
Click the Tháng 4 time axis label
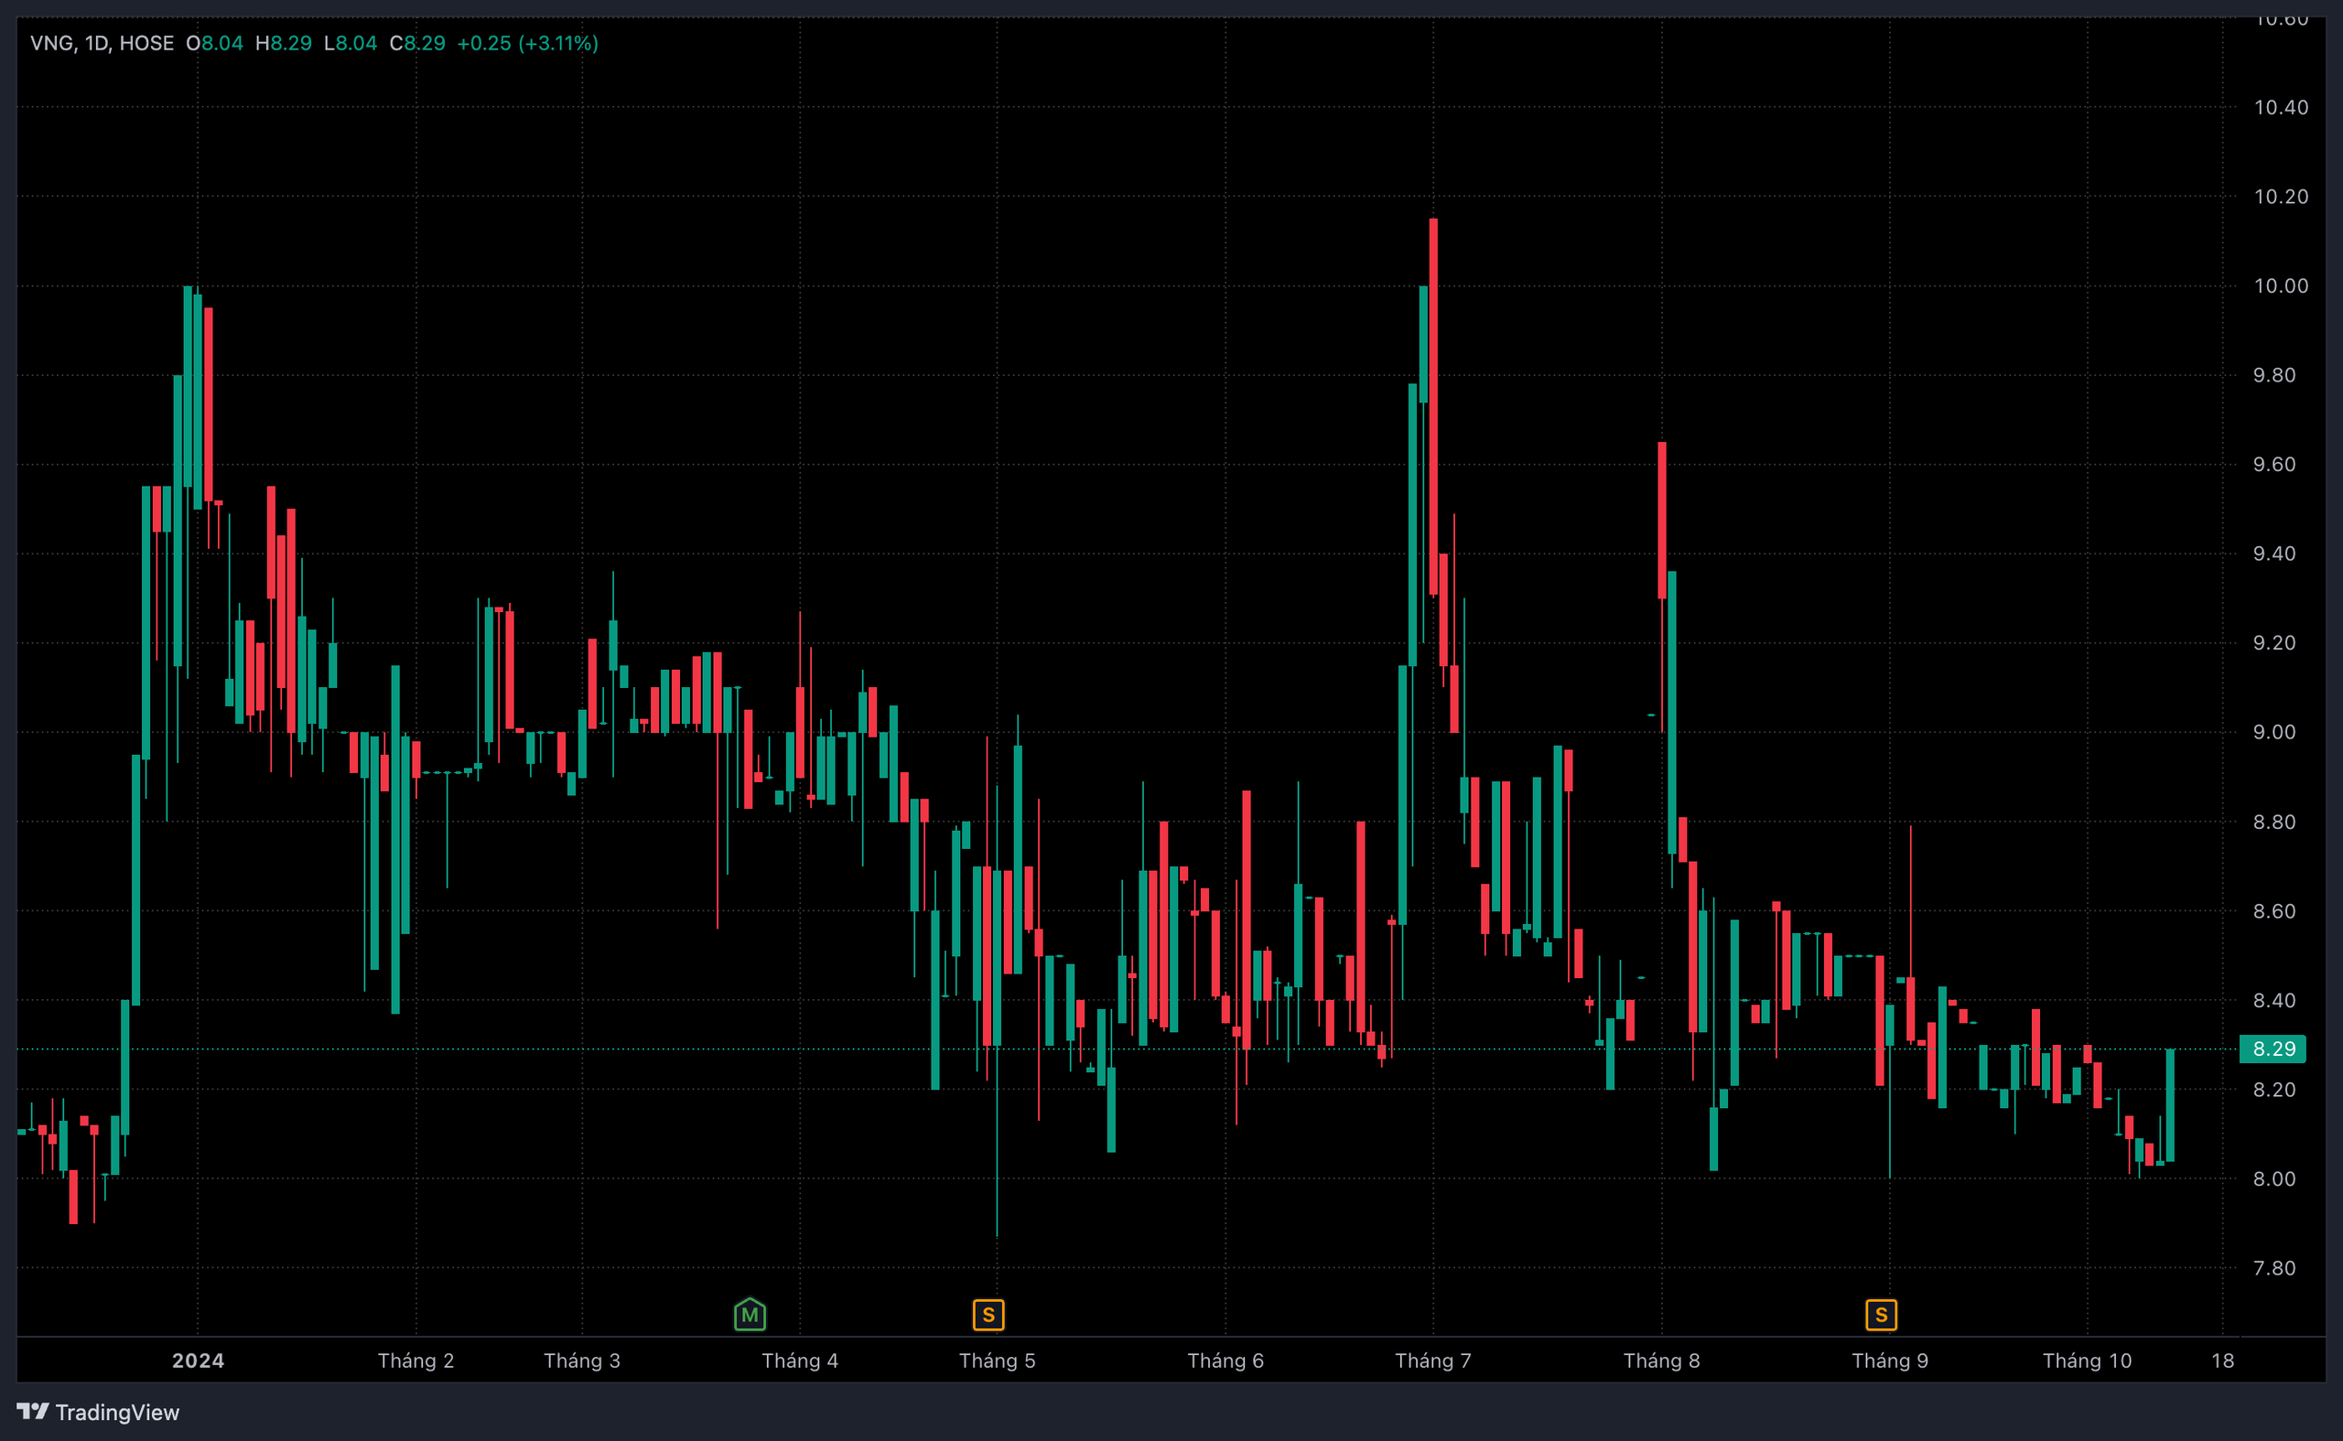(800, 1360)
